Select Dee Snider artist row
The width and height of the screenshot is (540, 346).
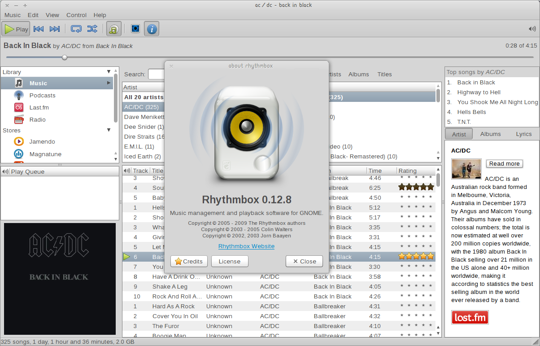coord(144,127)
